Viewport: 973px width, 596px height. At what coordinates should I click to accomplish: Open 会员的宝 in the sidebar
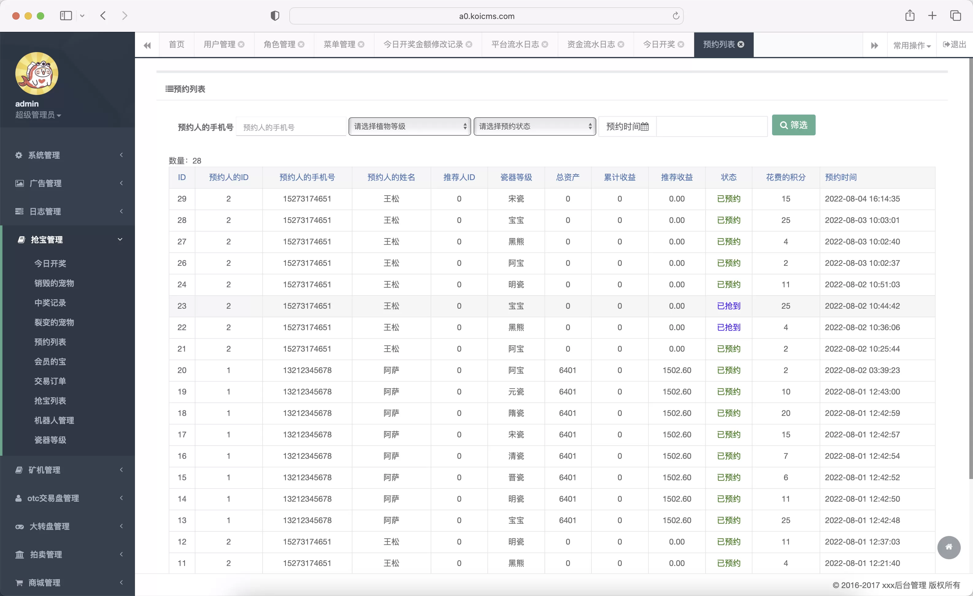click(50, 361)
